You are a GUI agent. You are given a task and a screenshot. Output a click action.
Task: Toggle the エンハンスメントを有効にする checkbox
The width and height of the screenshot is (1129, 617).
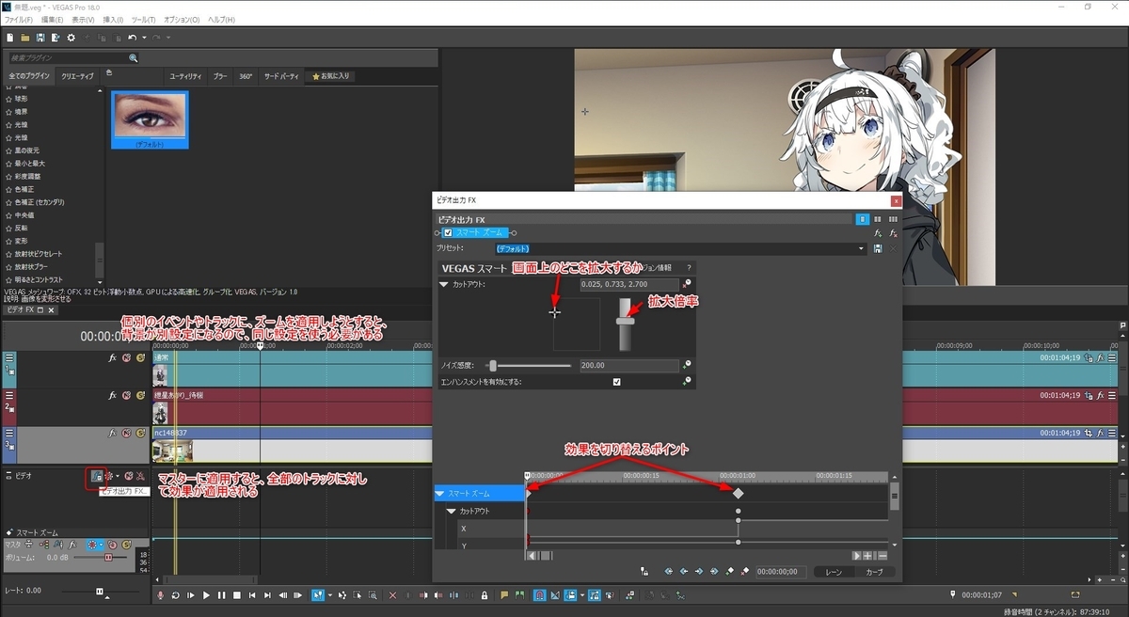(617, 382)
